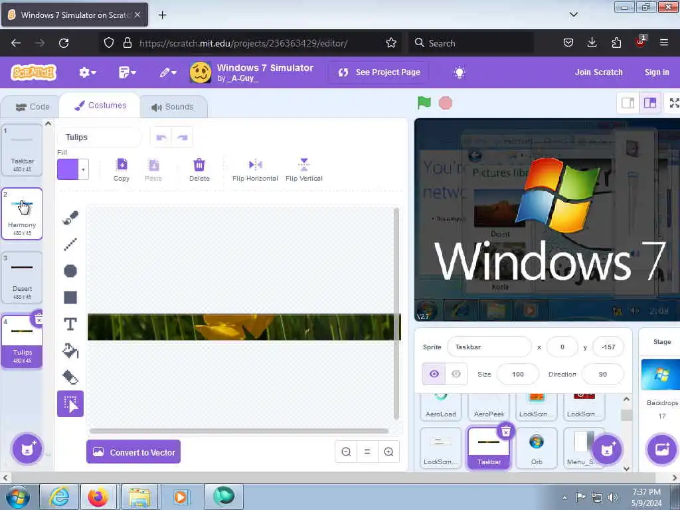
Task: Click Convert to Vector button
Action: 133,452
